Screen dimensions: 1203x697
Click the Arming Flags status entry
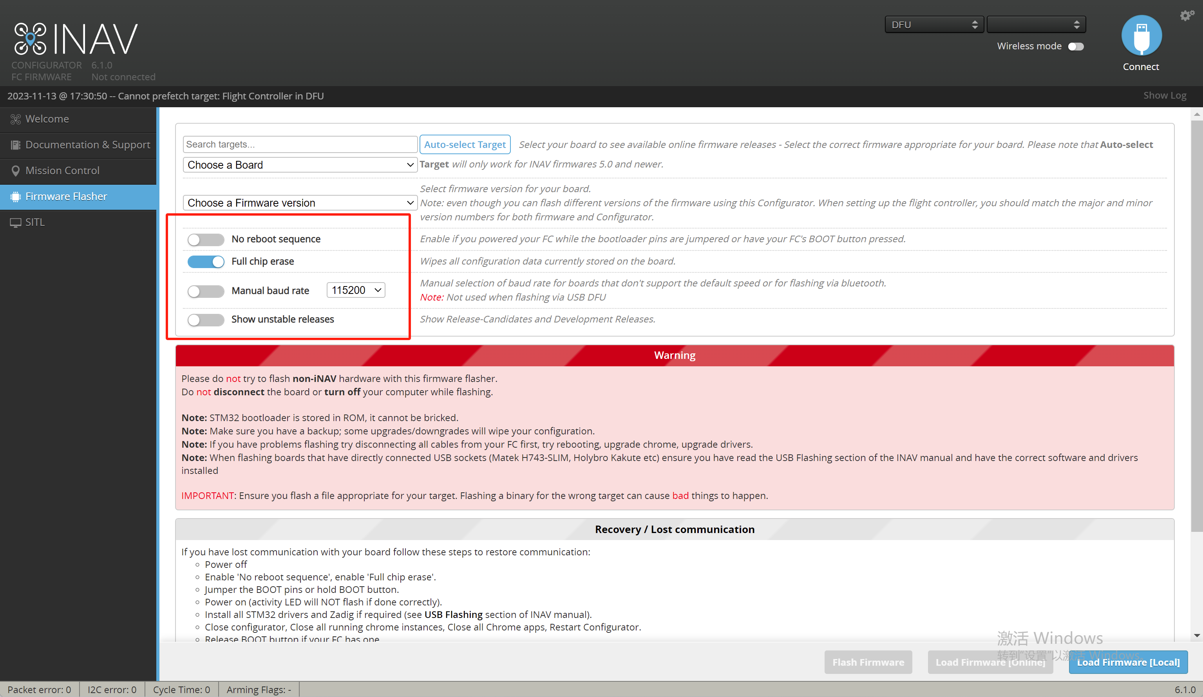(x=258, y=689)
